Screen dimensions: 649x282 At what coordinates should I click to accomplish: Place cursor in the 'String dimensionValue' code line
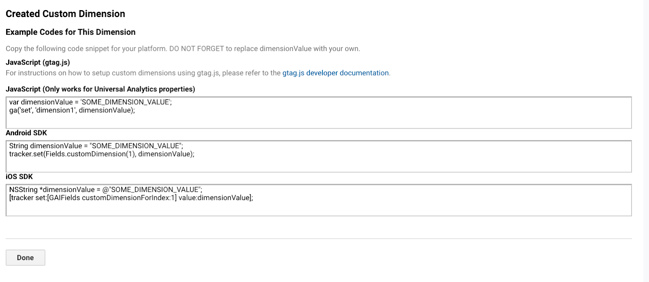96,146
